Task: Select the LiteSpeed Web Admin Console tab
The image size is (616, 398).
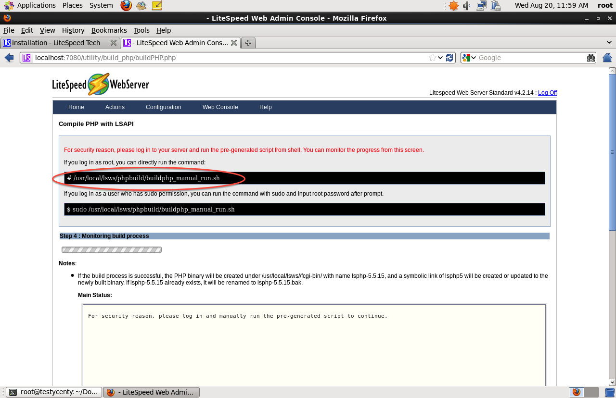Action: click(x=180, y=43)
